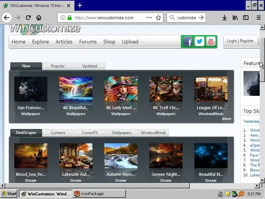Click the orange magnifier tray icon
265x199 pixels.
pyautogui.click(x=241, y=194)
